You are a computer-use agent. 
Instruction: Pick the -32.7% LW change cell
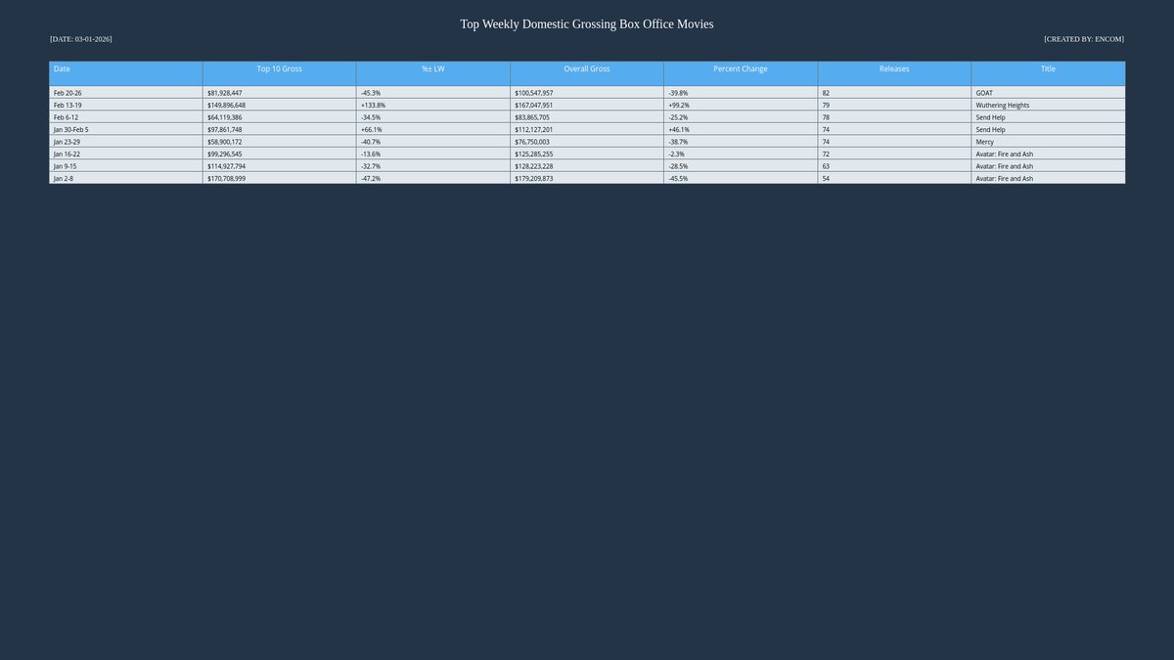(432, 166)
